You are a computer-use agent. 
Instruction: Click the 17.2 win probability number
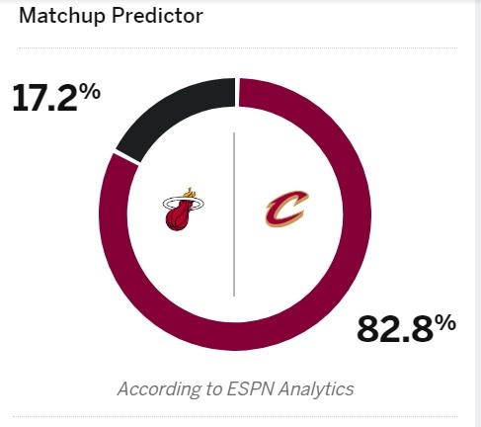(x=45, y=98)
